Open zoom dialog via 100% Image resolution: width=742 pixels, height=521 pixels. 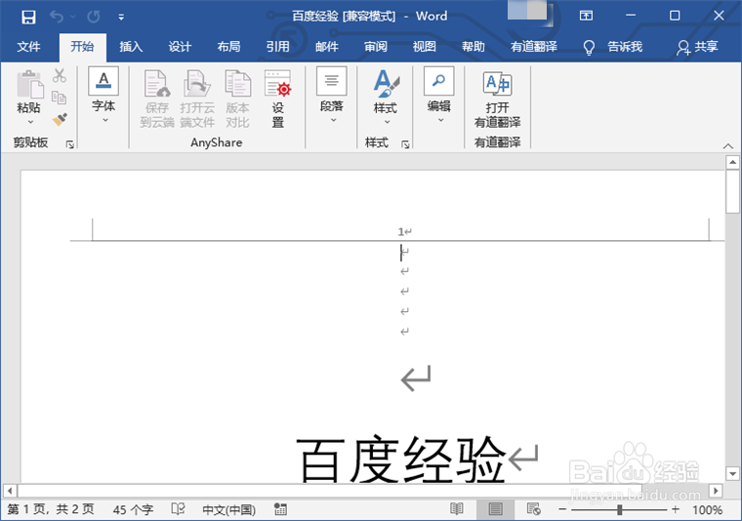tap(708, 509)
